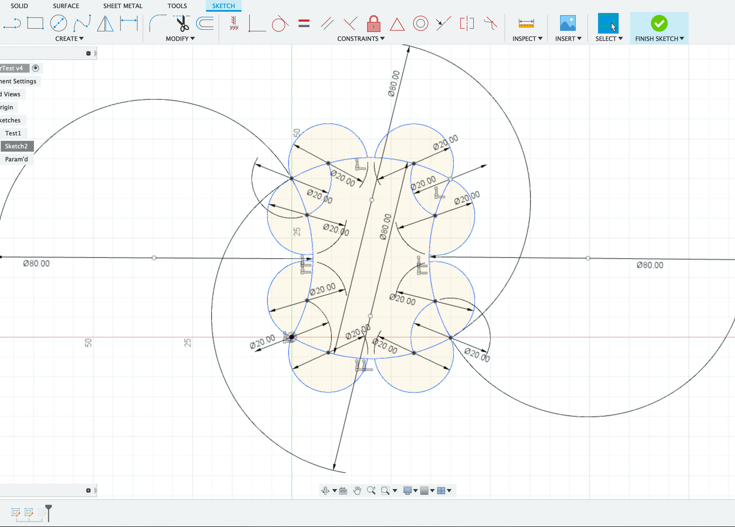The height and width of the screenshot is (527, 735).
Task: Switch to the SURFACE tab
Action: coord(66,6)
